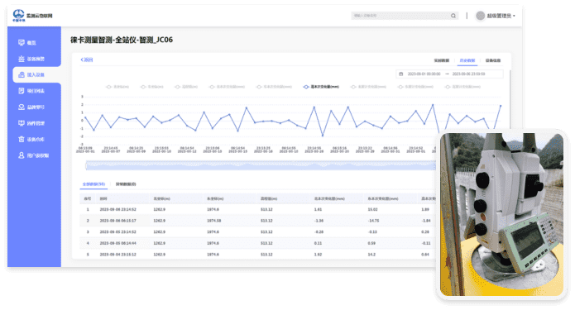Select the highlighted 接入设备 sidebar item
Screen dimensions: 575x310
[36, 74]
